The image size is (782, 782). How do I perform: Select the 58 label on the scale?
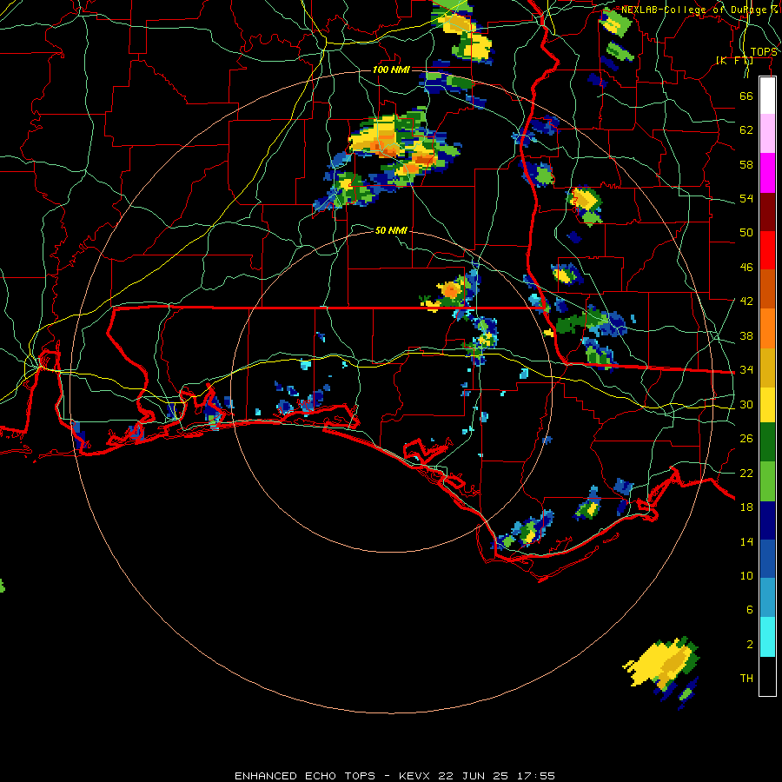(746, 164)
